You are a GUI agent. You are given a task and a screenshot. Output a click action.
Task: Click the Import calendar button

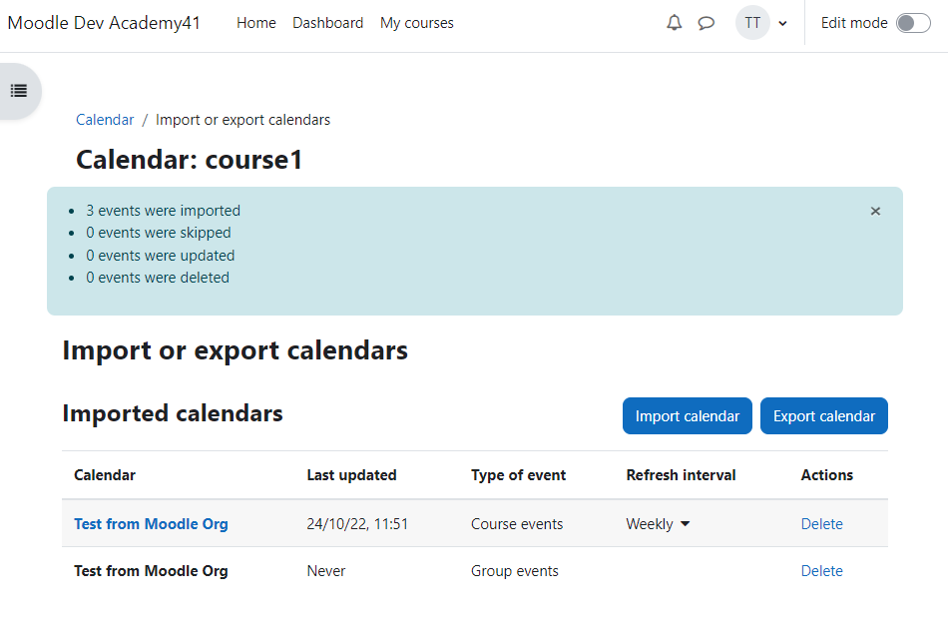(x=688, y=415)
